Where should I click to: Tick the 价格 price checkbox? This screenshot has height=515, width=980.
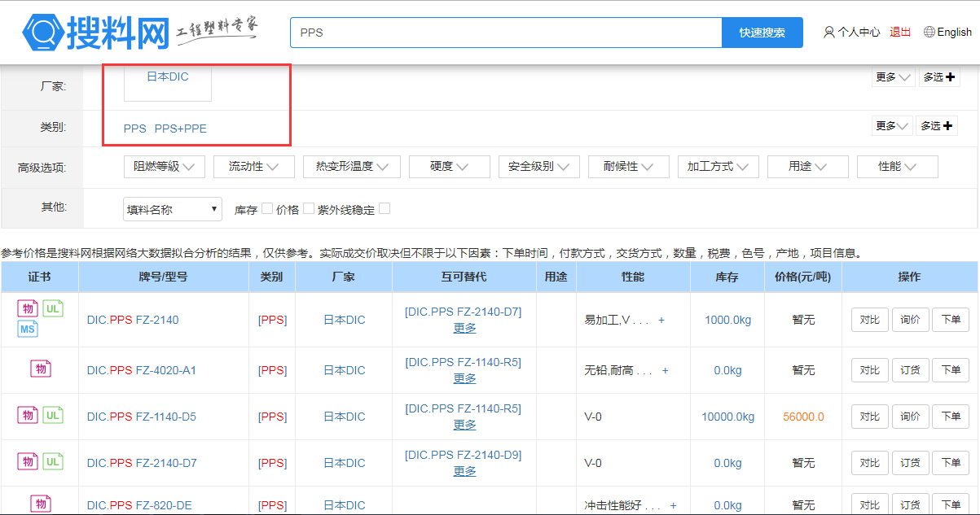[x=309, y=208]
